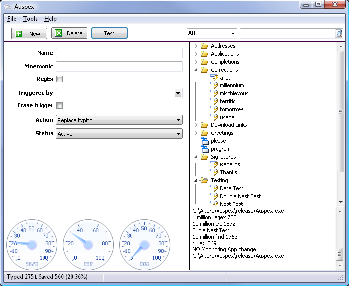Click the Greetings folder icon
Viewport: 349px width, 286px height.
pos(204,133)
